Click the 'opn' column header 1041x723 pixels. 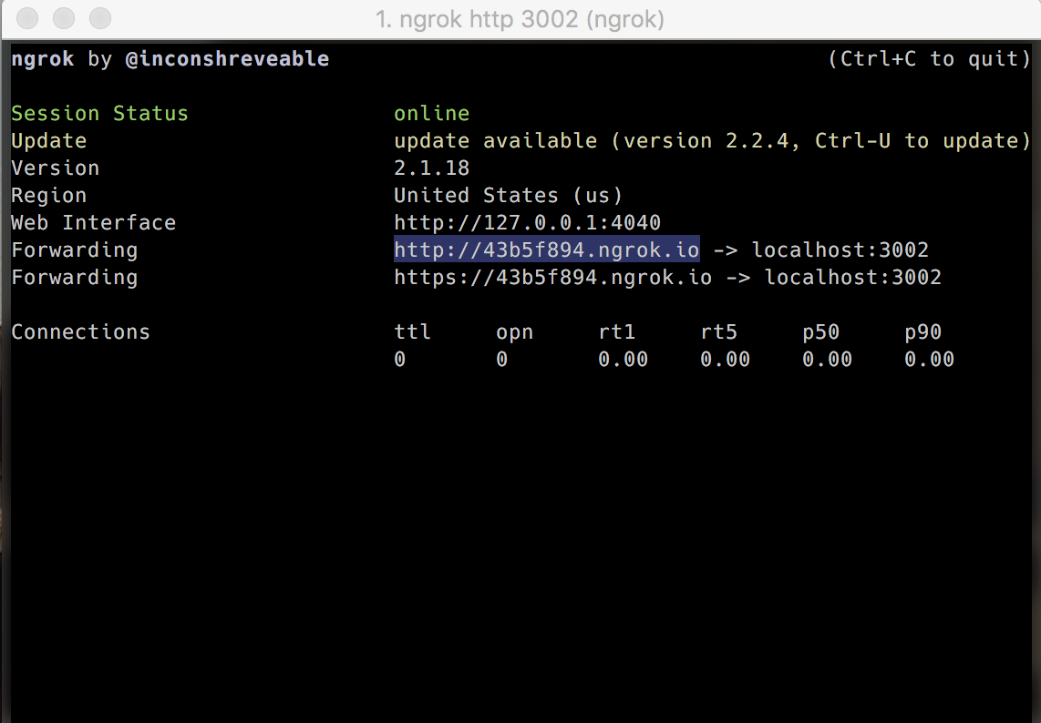514,332
